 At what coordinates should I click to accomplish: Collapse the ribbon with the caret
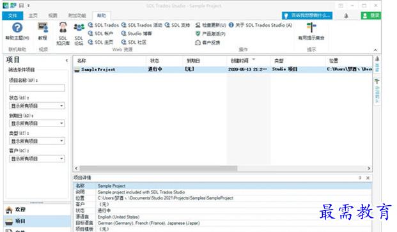[375, 50]
